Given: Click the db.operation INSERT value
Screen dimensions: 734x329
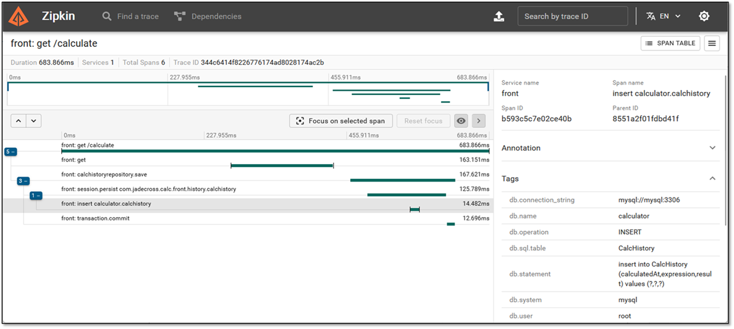Looking at the screenshot, I should click(x=630, y=232).
